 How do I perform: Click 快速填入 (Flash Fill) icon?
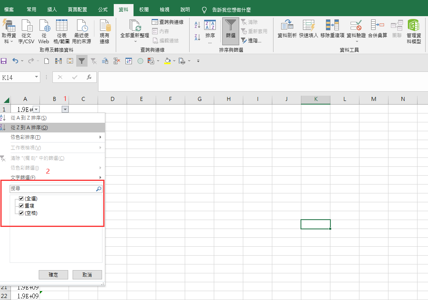[309, 27]
